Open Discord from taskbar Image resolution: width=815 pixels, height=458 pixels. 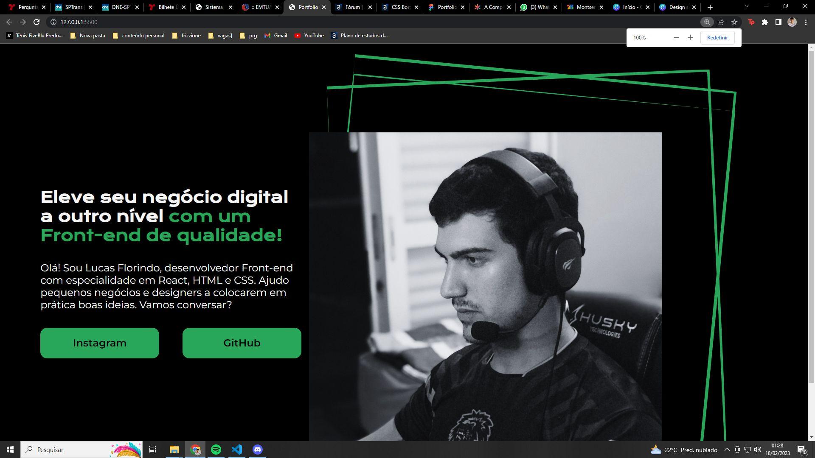pyautogui.click(x=258, y=450)
